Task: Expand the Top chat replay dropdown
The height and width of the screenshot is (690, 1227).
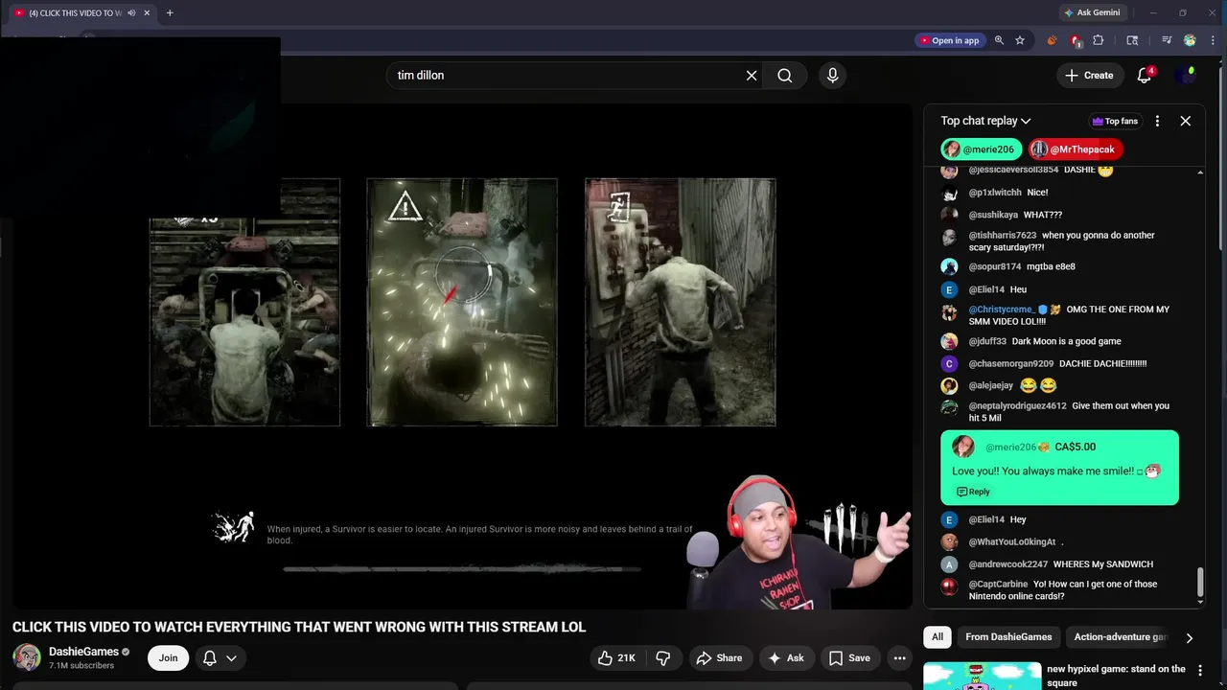Action: click(x=985, y=121)
